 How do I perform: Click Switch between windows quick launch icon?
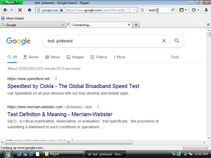(25, 154)
